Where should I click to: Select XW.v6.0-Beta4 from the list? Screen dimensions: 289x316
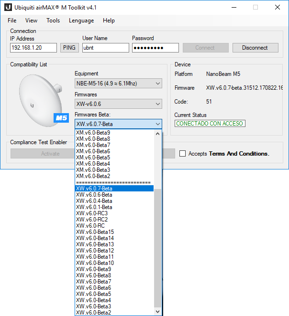click(x=114, y=300)
